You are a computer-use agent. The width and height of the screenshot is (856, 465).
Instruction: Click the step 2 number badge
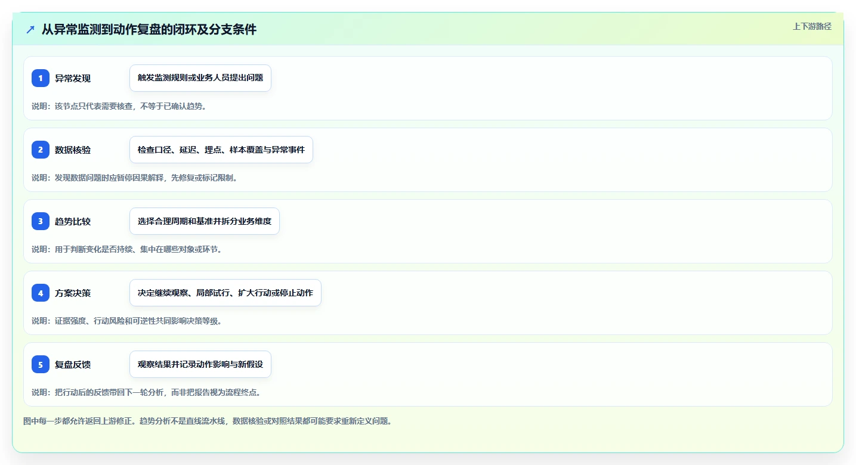[41, 150]
